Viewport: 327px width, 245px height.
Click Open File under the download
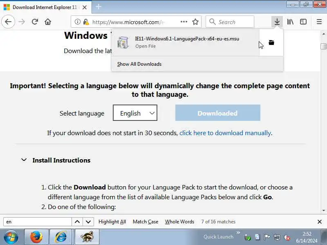point(146,46)
